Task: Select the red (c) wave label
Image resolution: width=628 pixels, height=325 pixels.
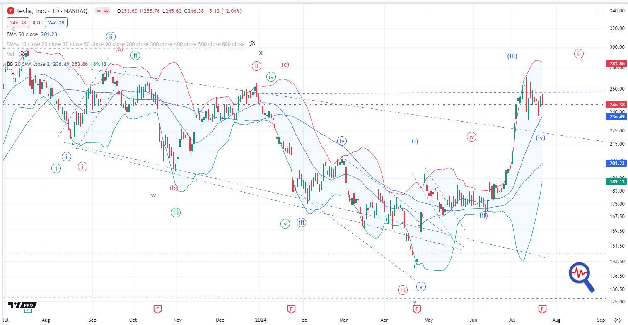Action: [x=285, y=64]
